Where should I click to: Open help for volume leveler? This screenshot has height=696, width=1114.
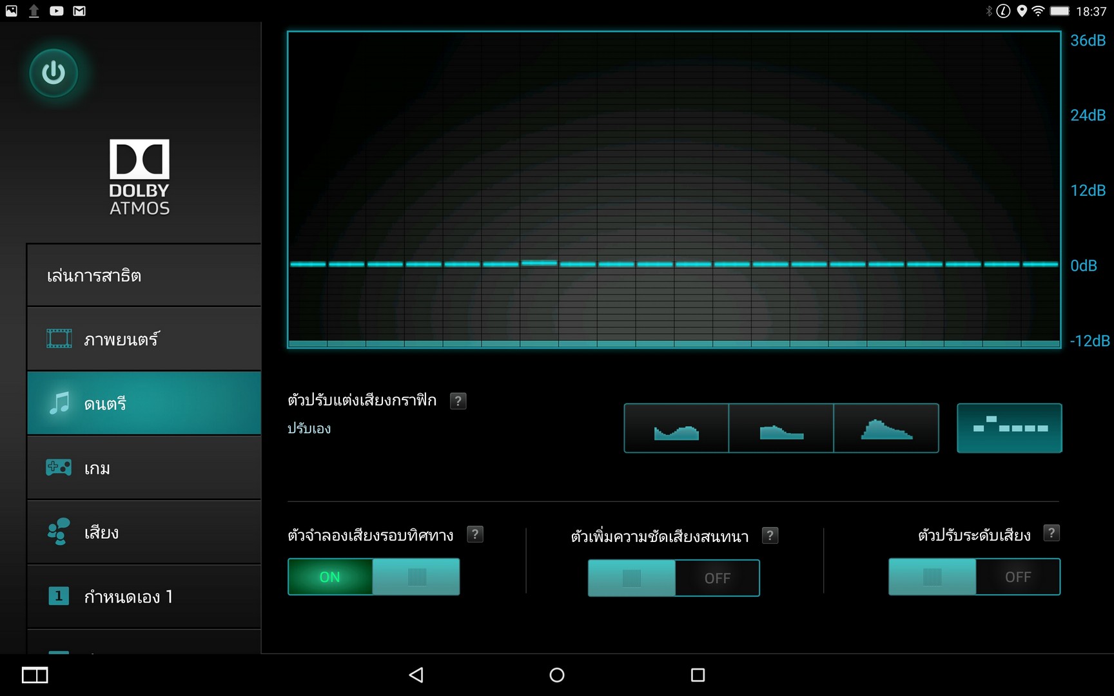[1051, 534]
